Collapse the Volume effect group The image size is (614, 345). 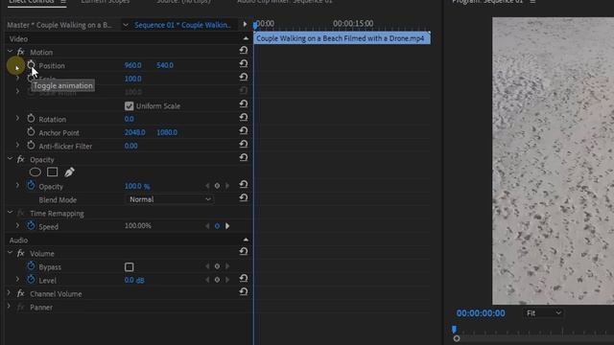10,253
